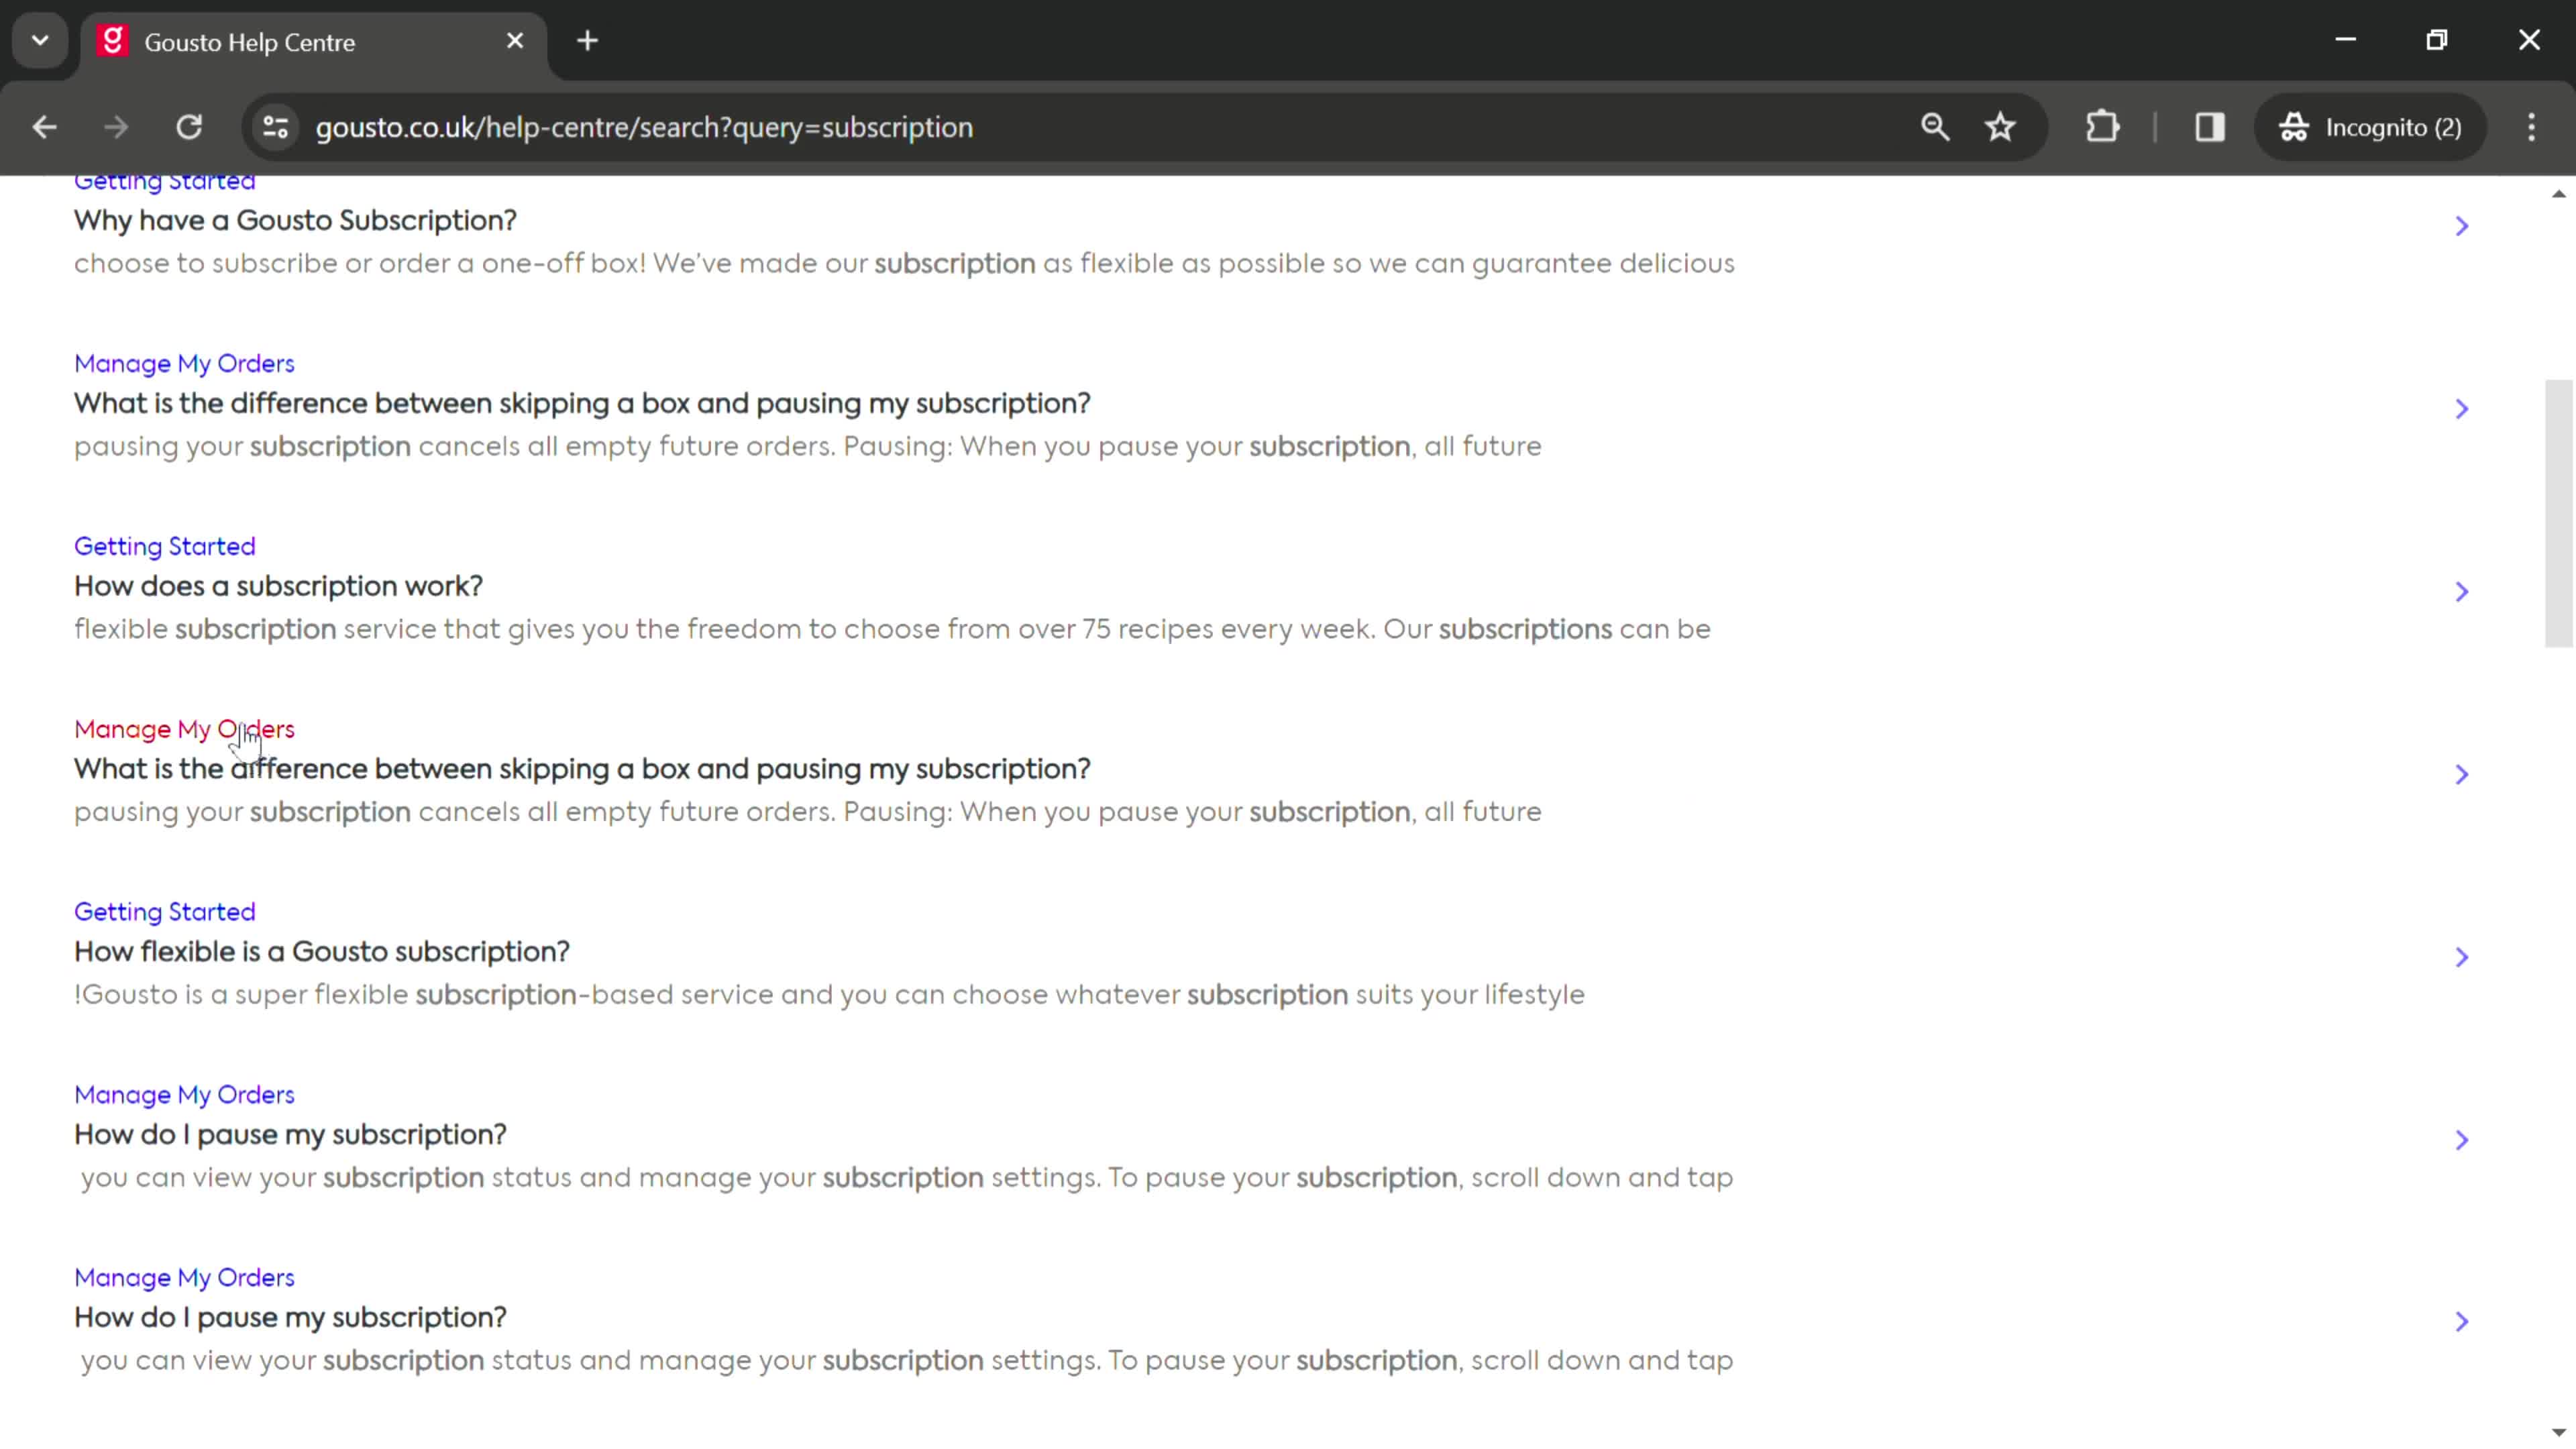Image resolution: width=2576 pixels, height=1449 pixels.
Task: Open the zoom magnifier icon in address bar
Action: pyautogui.click(x=1935, y=127)
